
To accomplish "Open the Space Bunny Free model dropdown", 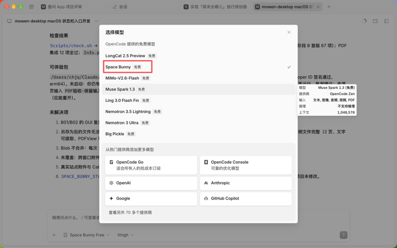I will 87,235.
